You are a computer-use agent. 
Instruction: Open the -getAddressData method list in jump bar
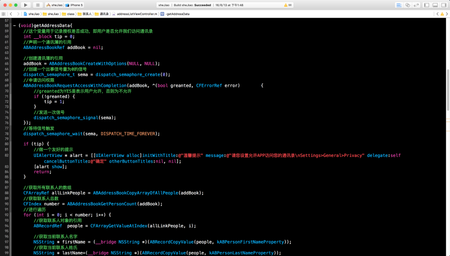click(175, 14)
